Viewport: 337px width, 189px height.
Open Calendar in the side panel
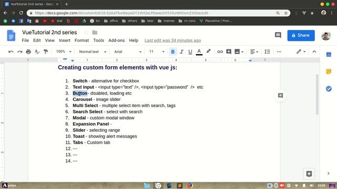coord(329,55)
